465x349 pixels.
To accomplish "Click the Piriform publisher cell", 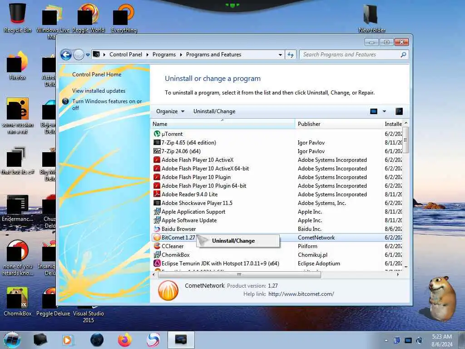I will tap(307, 246).
